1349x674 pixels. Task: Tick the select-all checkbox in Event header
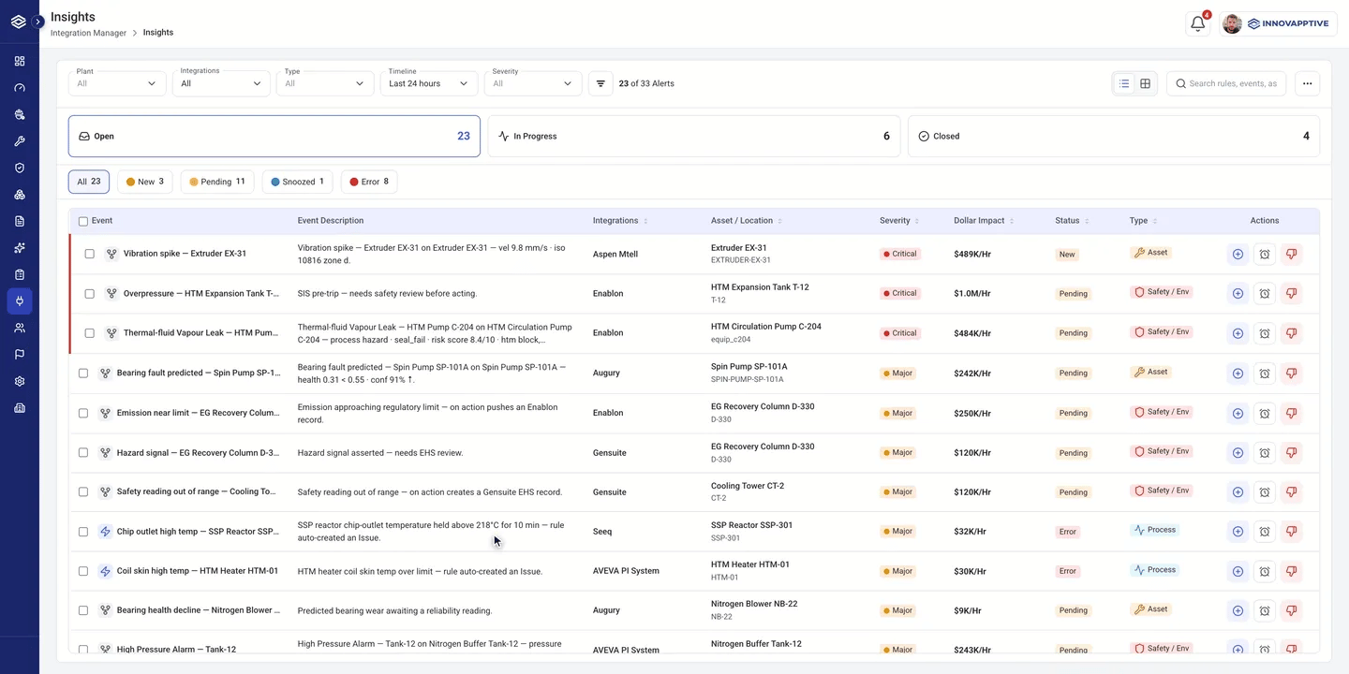[83, 221]
